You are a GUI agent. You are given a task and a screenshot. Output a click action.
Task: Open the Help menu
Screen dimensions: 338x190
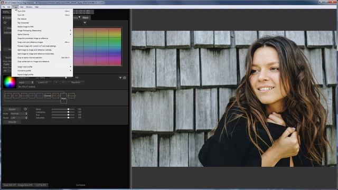pos(36,7)
